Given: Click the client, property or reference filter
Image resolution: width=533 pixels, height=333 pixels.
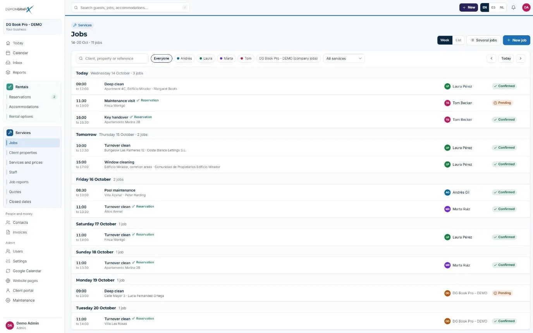Looking at the screenshot, I should pos(112,58).
